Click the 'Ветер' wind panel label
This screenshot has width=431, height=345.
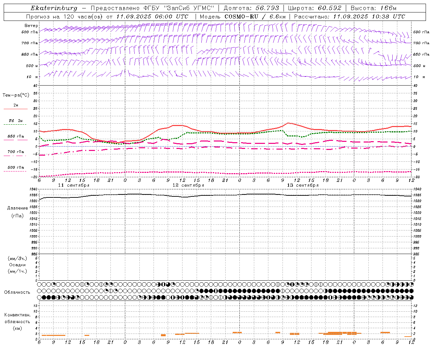[31, 26]
